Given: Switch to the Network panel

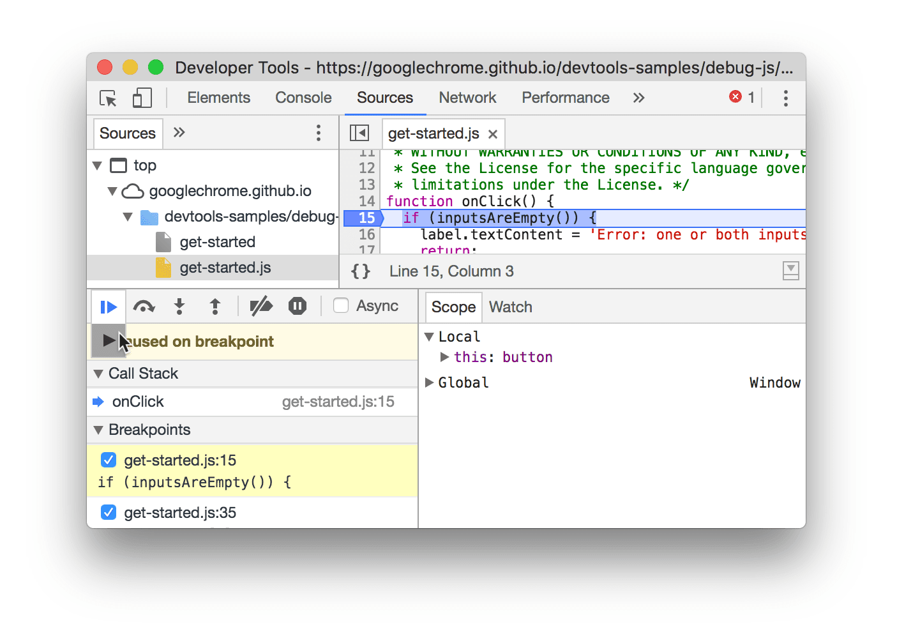Looking at the screenshot, I should [x=467, y=97].
